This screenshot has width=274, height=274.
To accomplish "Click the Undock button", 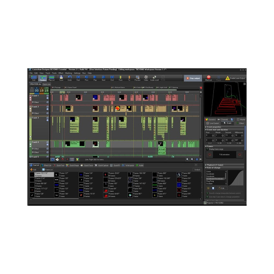I will pos(197,170).
